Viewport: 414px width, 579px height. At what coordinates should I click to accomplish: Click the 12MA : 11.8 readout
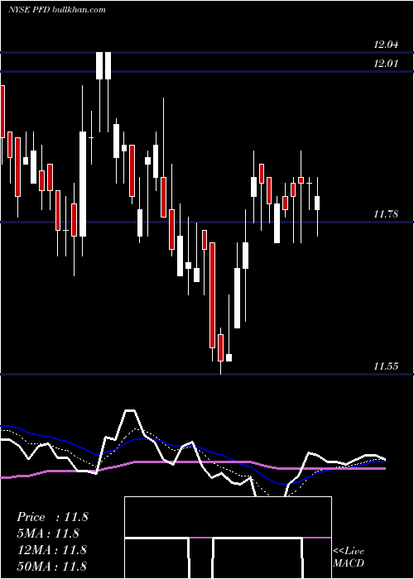(x=52, y=550)
